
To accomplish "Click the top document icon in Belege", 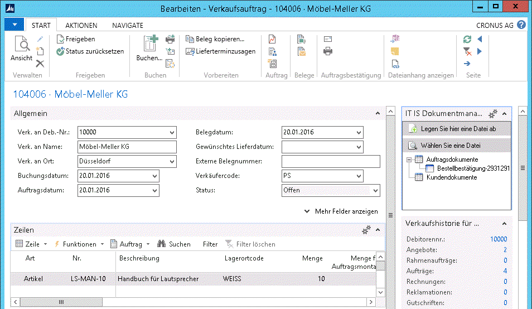I will click(301, 39).
